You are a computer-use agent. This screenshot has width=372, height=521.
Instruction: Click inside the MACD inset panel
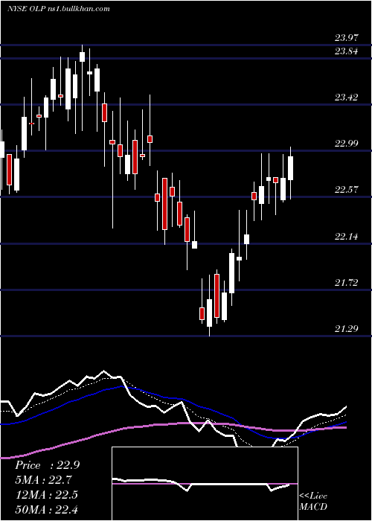(205, 484)
